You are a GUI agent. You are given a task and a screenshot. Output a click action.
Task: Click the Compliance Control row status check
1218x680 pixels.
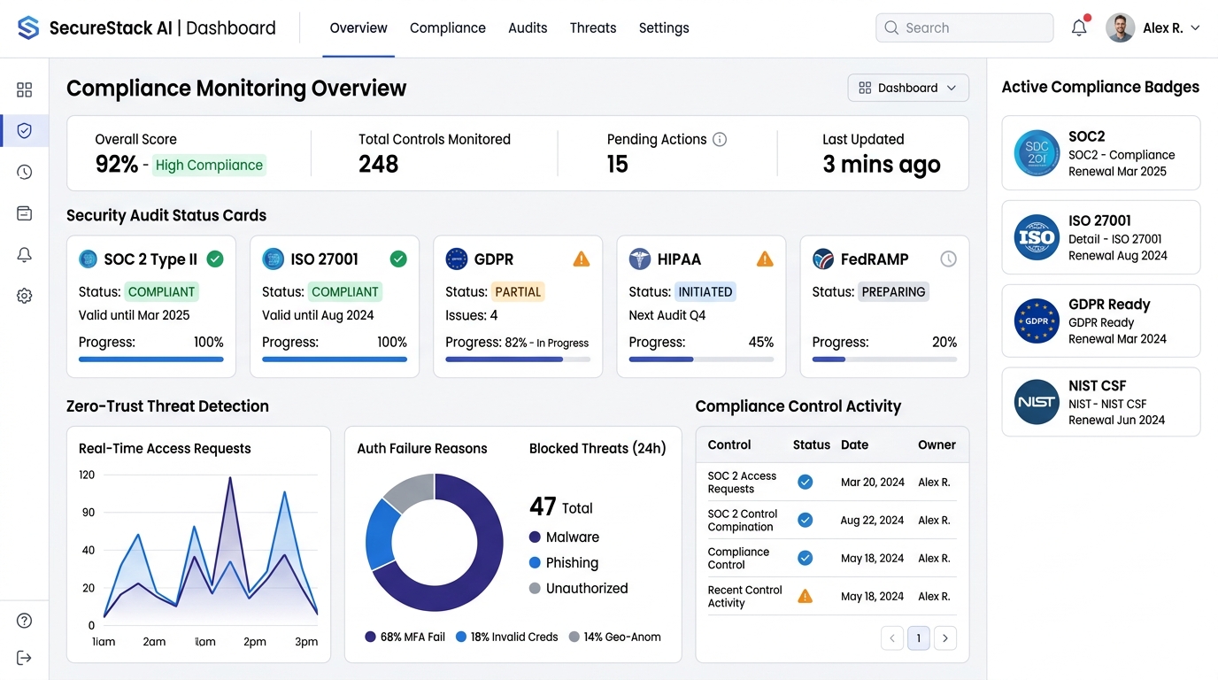[806, 558]
